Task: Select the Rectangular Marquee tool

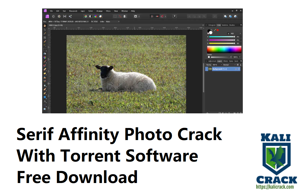Action: [x=45, y=49]
